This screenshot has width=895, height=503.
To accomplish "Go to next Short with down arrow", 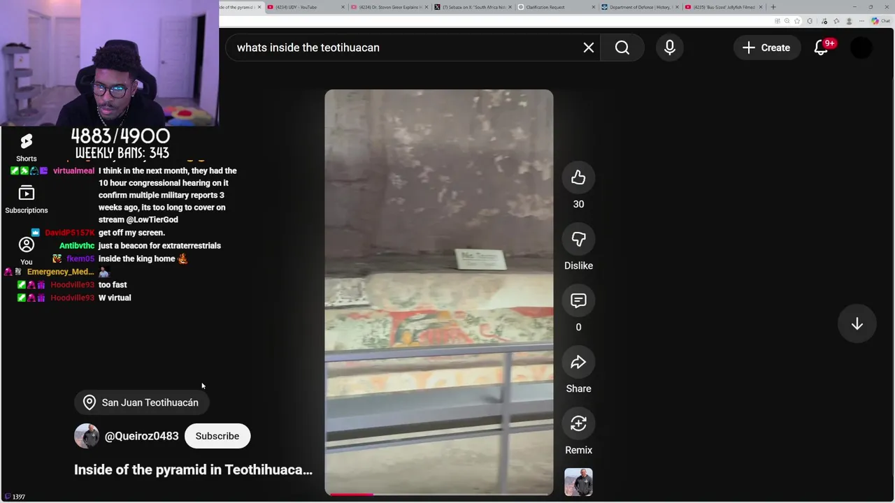I will [x=857, y=324].
